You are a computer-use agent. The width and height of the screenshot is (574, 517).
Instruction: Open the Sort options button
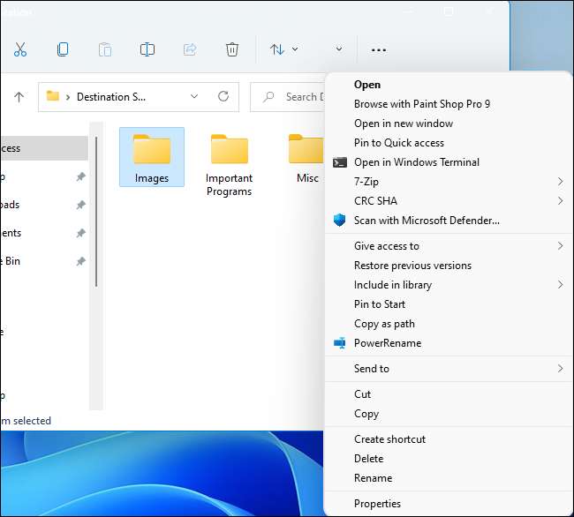pyautogui.click(x=283, y=49)
